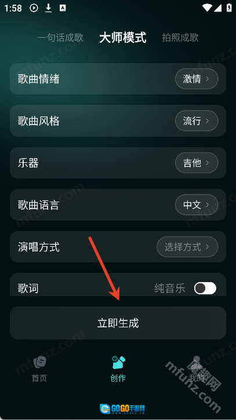Select the 大师模式 tab

pyautogui.click(x=123, y=38)
